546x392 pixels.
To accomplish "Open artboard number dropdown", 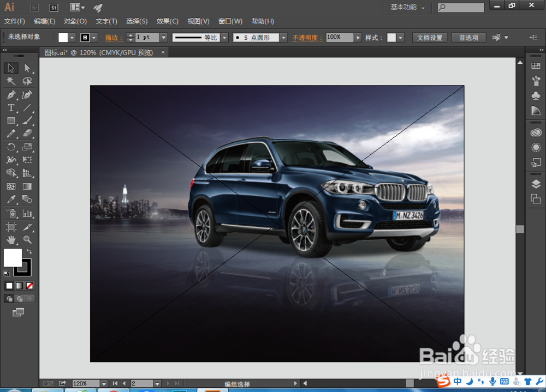I will [x=157, y=383].
